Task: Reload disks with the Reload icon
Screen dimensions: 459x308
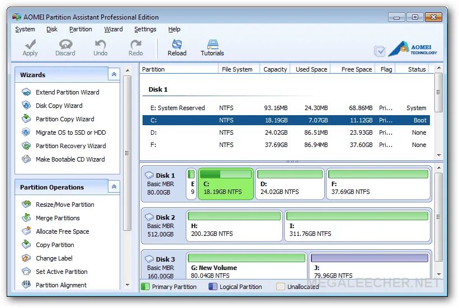Action: click(177, 44)
